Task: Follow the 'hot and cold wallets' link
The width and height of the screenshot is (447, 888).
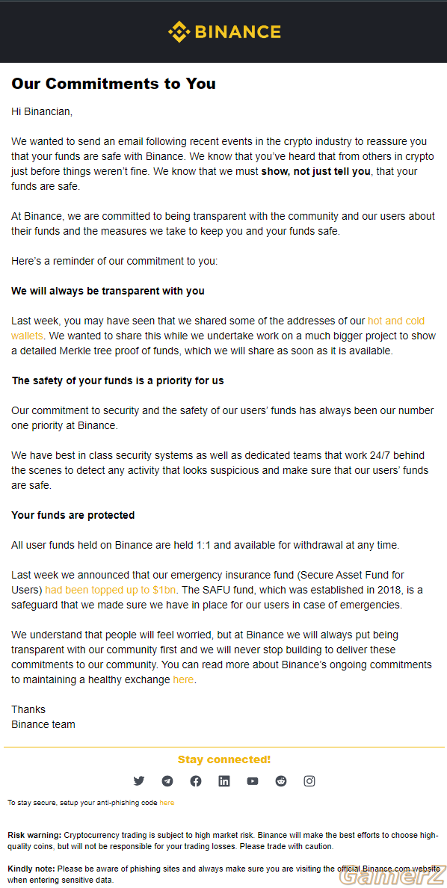Action: click(x=218, y=328)
